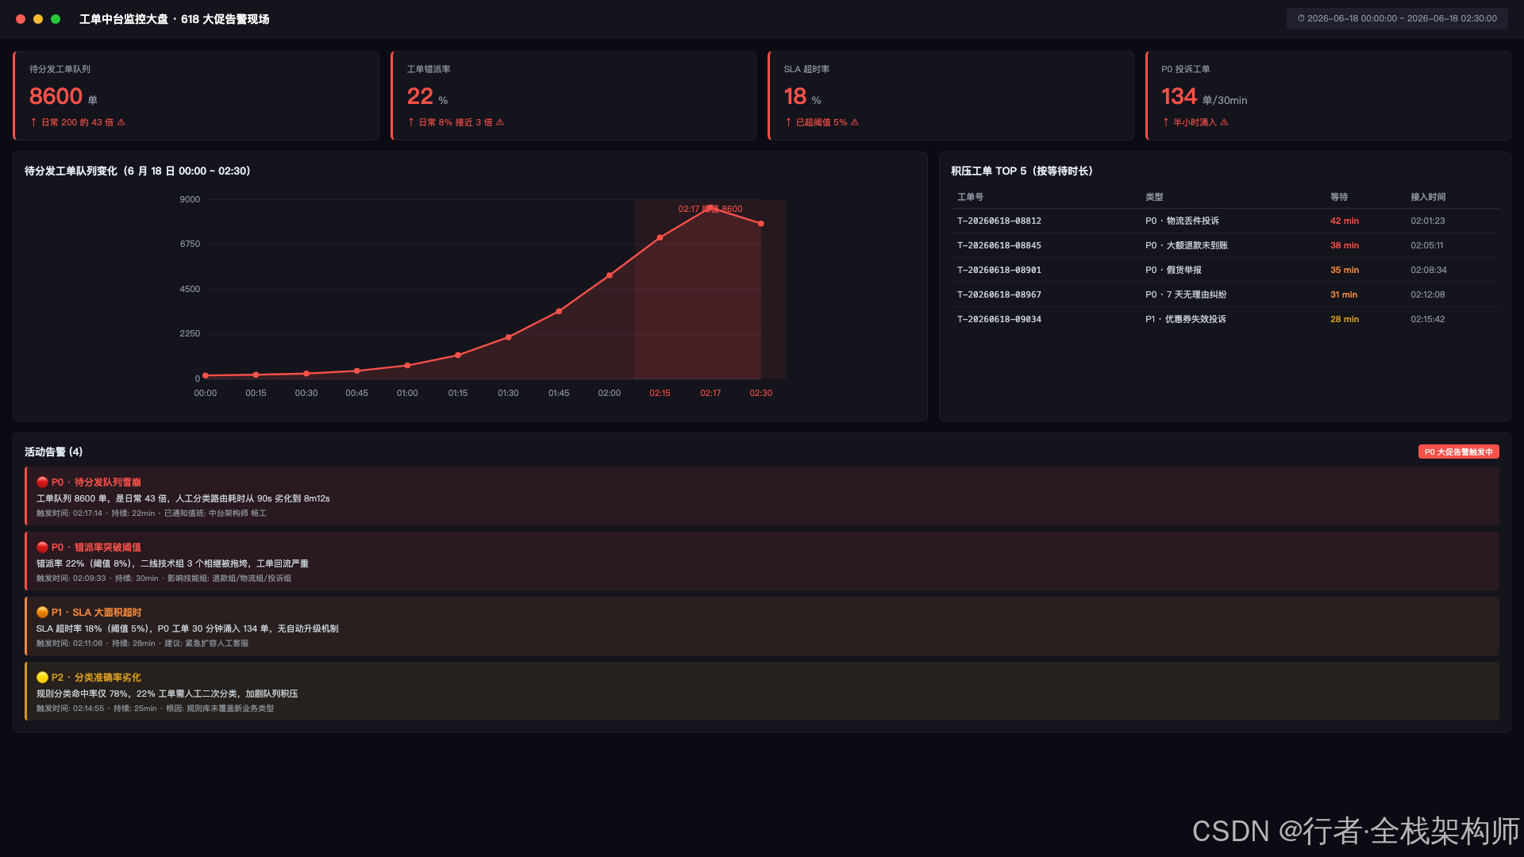Click the 半小时涌入 warning text
The width and height of the screenshot is (1524, 857).
tap(1195, 123)
